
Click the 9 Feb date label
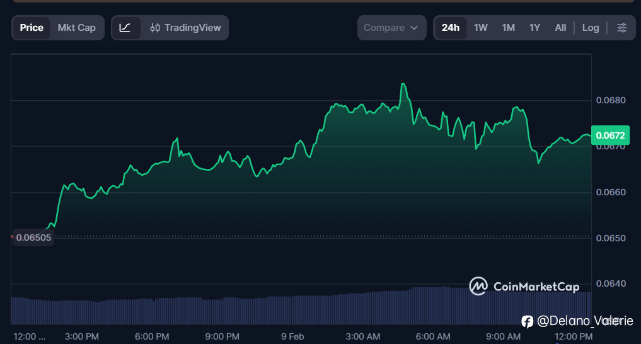(x=292, y=336)
